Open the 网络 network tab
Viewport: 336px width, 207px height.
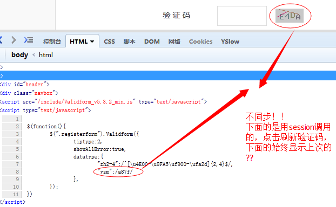pos(174,42)
